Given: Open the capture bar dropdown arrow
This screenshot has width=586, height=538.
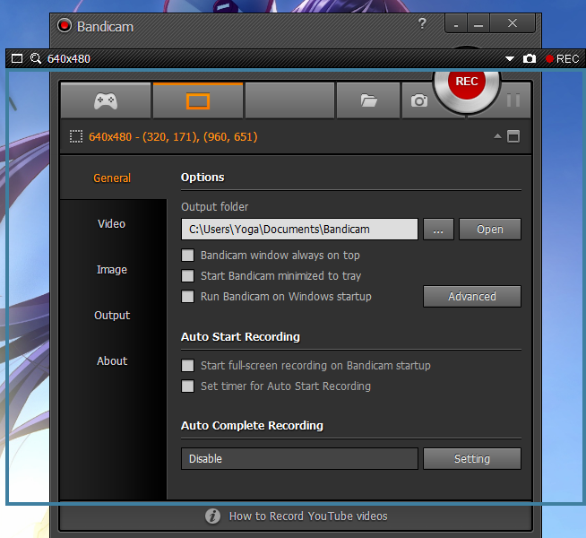Looking at the screenshot, I should click(x=509, y=58).
